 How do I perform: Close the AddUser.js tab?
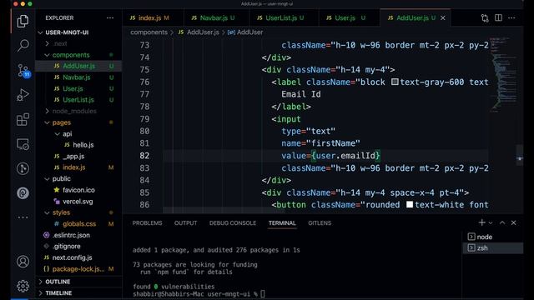click(x=443, y=18)
